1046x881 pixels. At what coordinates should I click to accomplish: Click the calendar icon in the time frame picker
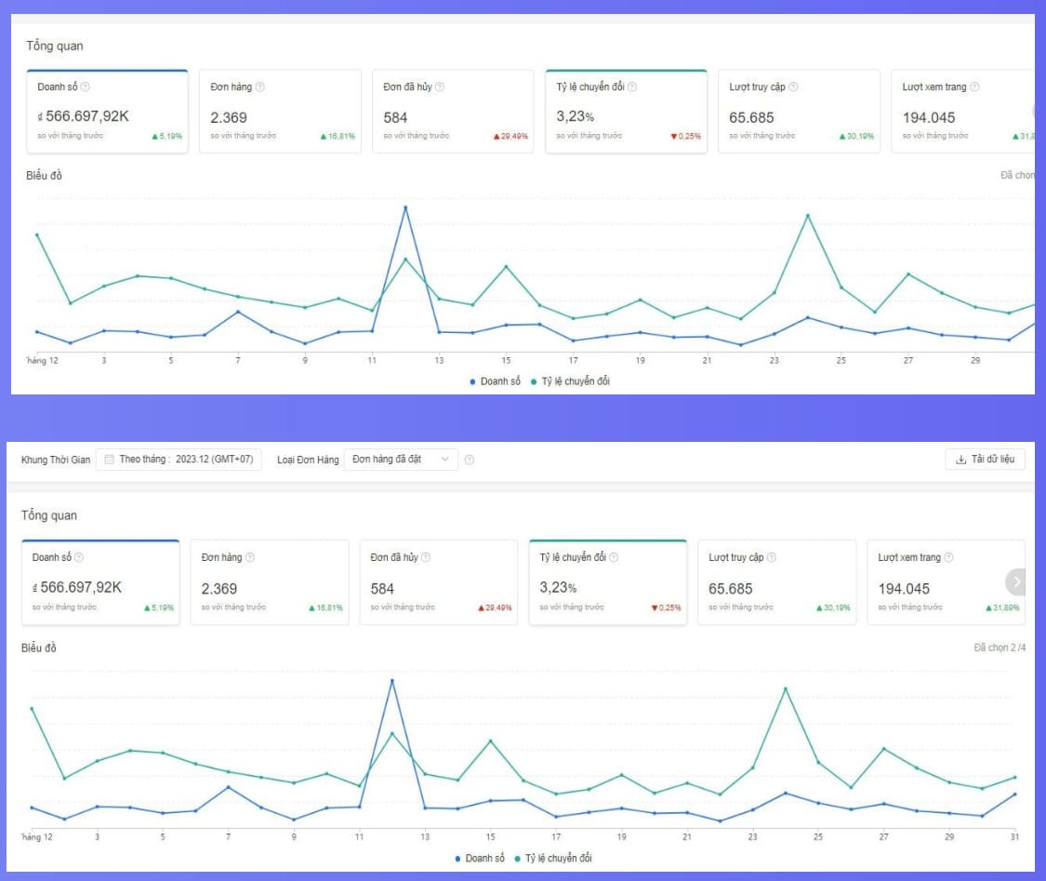coord(110,460)
